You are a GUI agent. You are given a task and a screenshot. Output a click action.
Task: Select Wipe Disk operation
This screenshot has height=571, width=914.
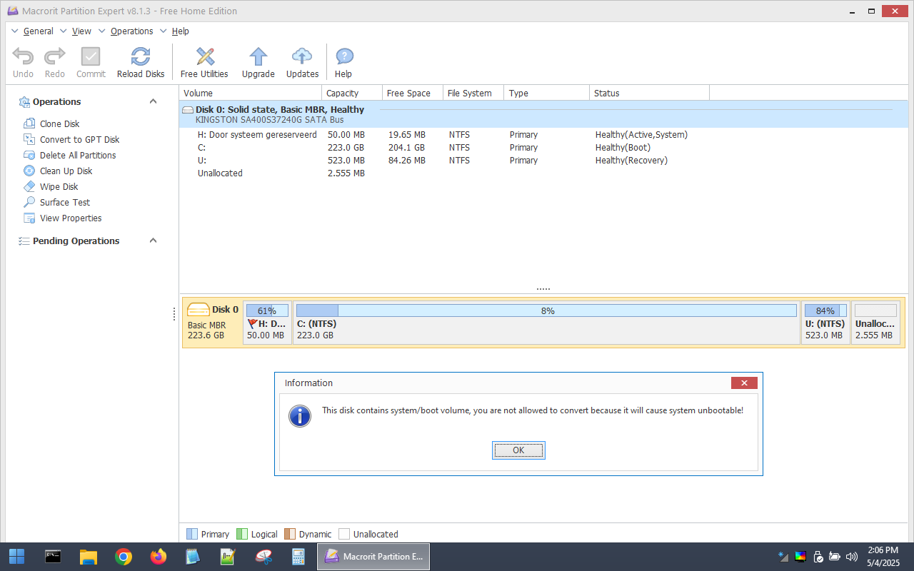click(x=59, y=187)
